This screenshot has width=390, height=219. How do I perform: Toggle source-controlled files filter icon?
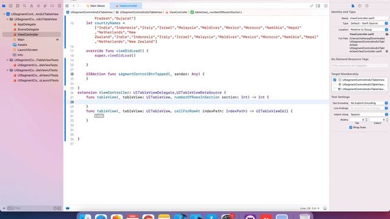pos(59,208)
